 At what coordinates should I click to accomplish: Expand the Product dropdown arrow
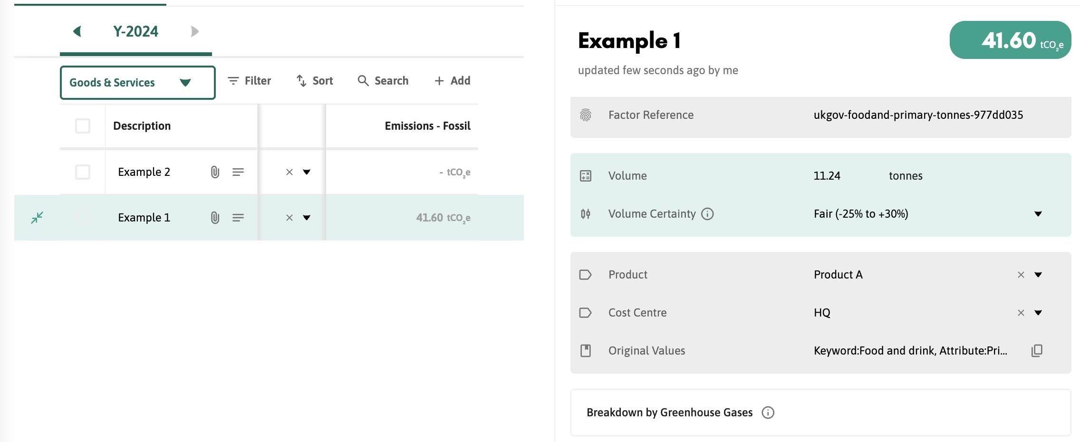(1038, 275)
